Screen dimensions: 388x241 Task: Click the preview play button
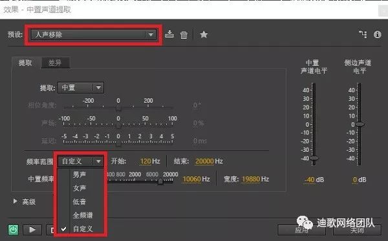coord(32,230)
